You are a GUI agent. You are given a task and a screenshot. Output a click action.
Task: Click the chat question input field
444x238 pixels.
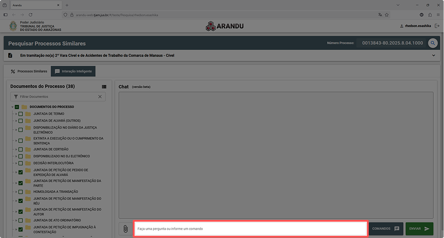point(251,229)
